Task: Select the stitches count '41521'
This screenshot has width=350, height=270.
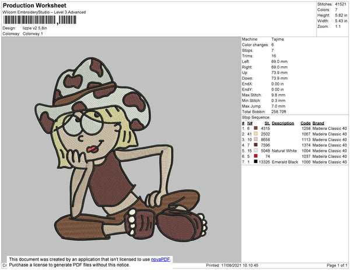Action: click(x=341, y=4)
